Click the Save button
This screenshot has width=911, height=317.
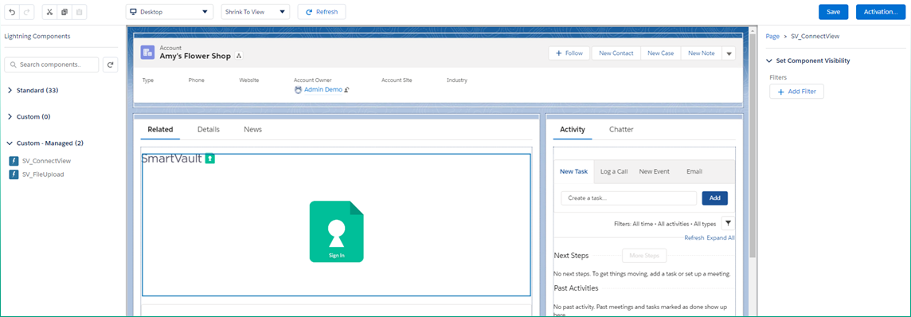833,12
